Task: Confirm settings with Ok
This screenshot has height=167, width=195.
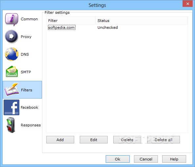Action: 118,159
